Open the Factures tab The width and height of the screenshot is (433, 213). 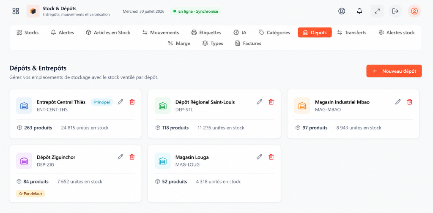pyautogui.click(x=248, y=43)
